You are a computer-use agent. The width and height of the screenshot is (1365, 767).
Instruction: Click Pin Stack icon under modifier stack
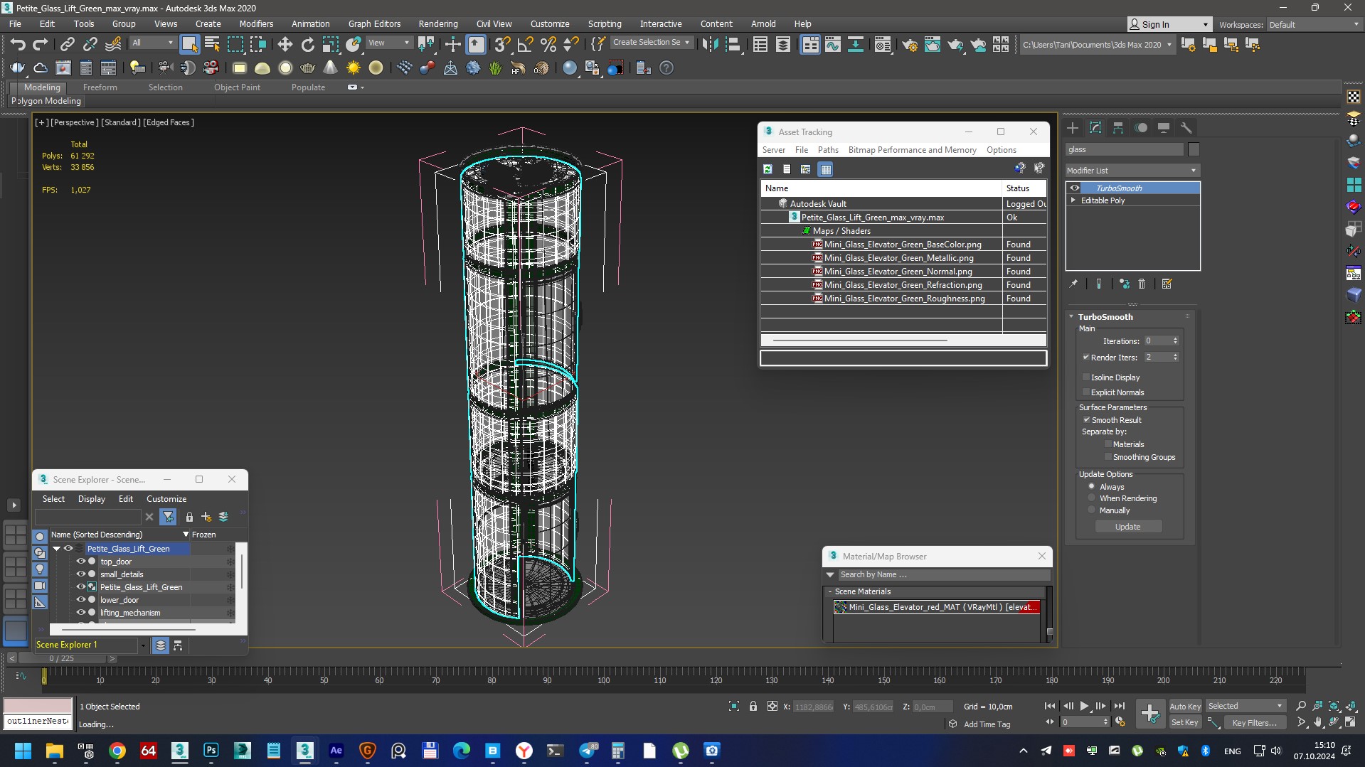pyautogui.click(x=1073, y=284)
